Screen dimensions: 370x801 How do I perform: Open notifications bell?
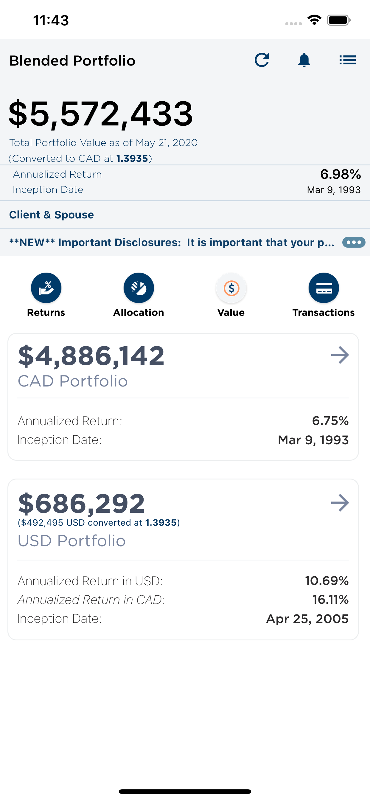point(304,60)
